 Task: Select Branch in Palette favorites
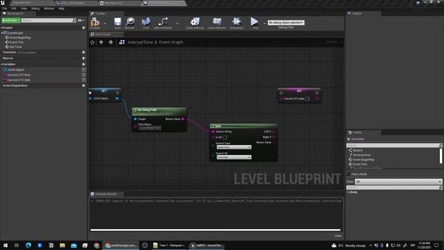358,151
